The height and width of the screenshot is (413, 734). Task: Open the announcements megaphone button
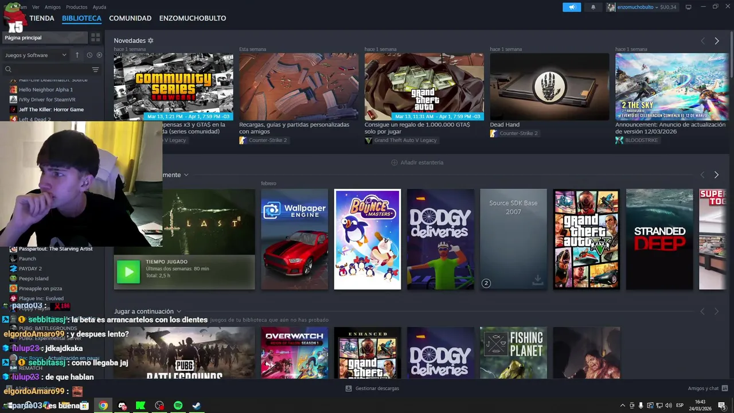click(x=571, y=7)
